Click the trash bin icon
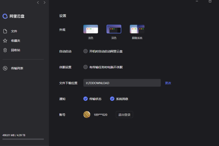The image size is (219, 146). (5, 50)
